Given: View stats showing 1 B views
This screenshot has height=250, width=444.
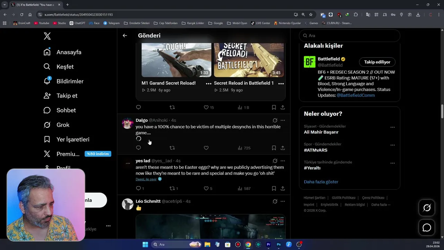Looking at the screenshot, I should (x=244, y=107).
